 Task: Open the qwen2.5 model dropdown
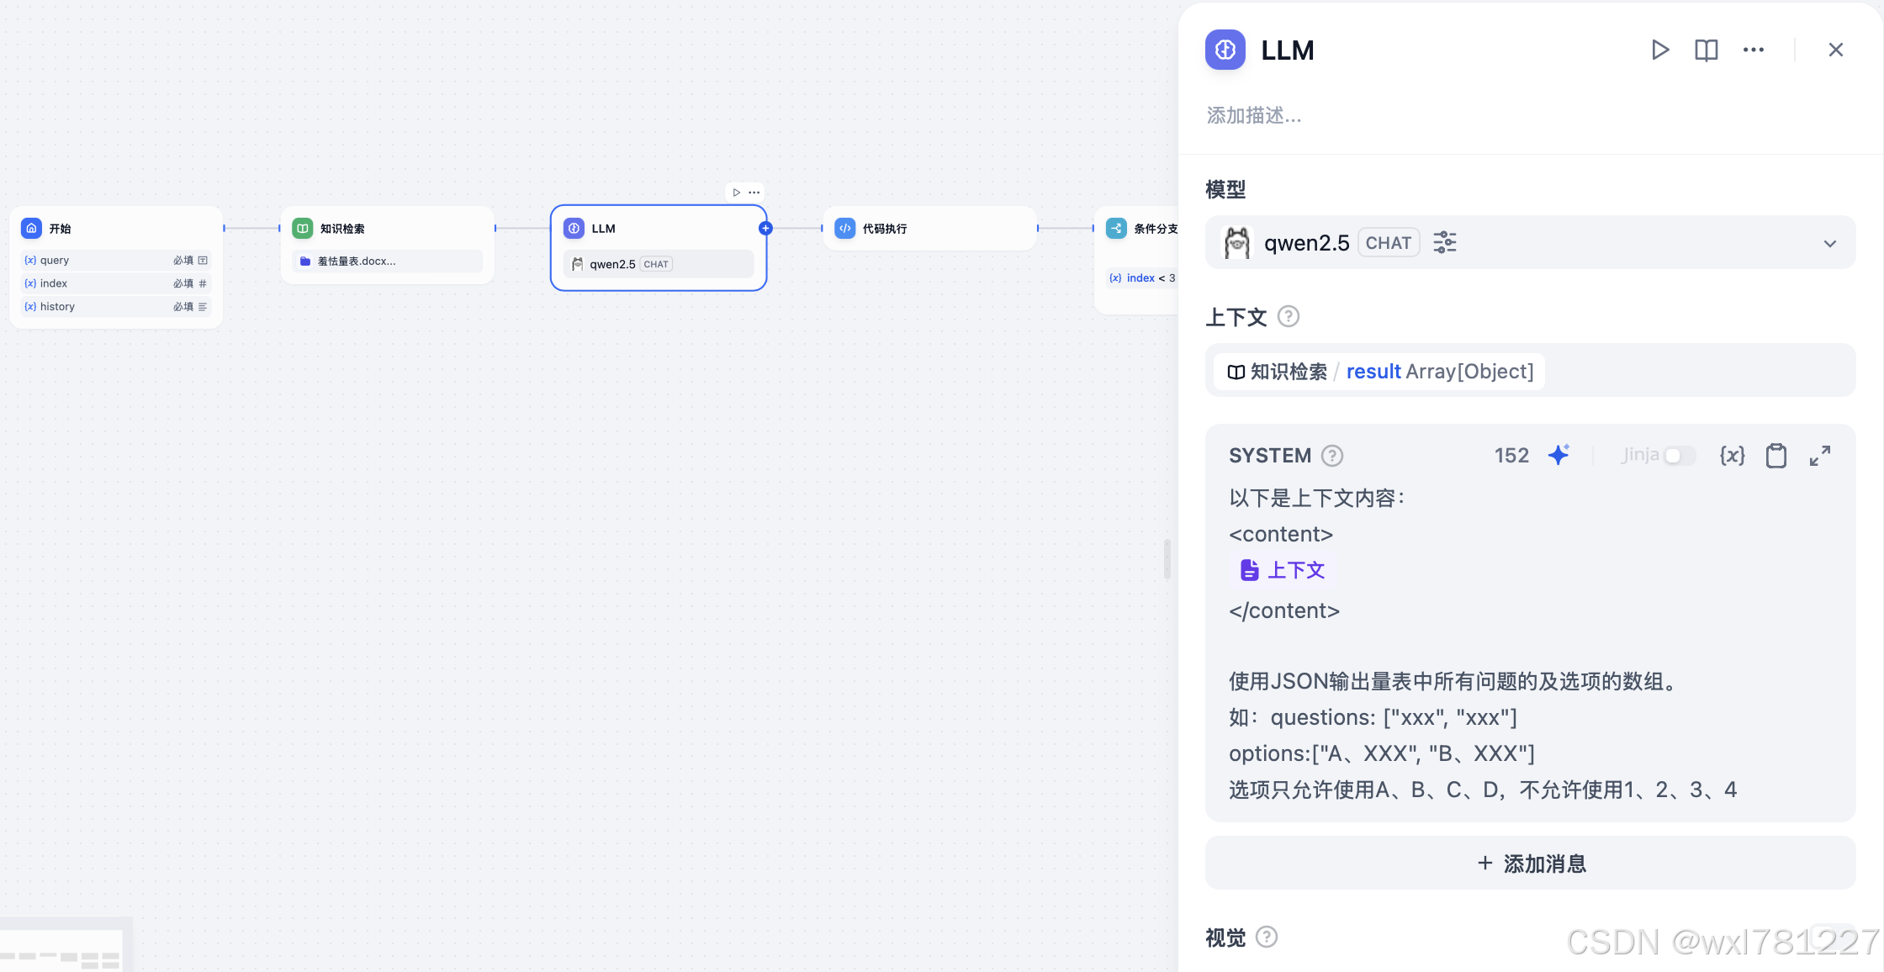tap(1530, 243)
